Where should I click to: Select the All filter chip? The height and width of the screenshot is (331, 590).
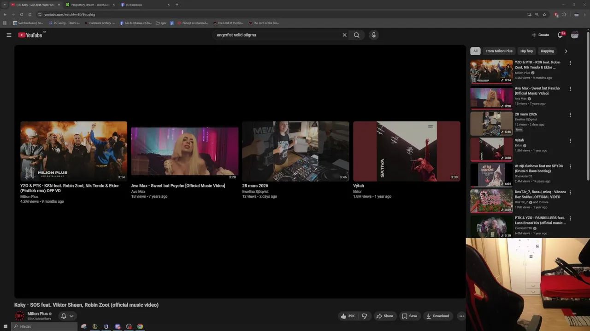(475, 51)
